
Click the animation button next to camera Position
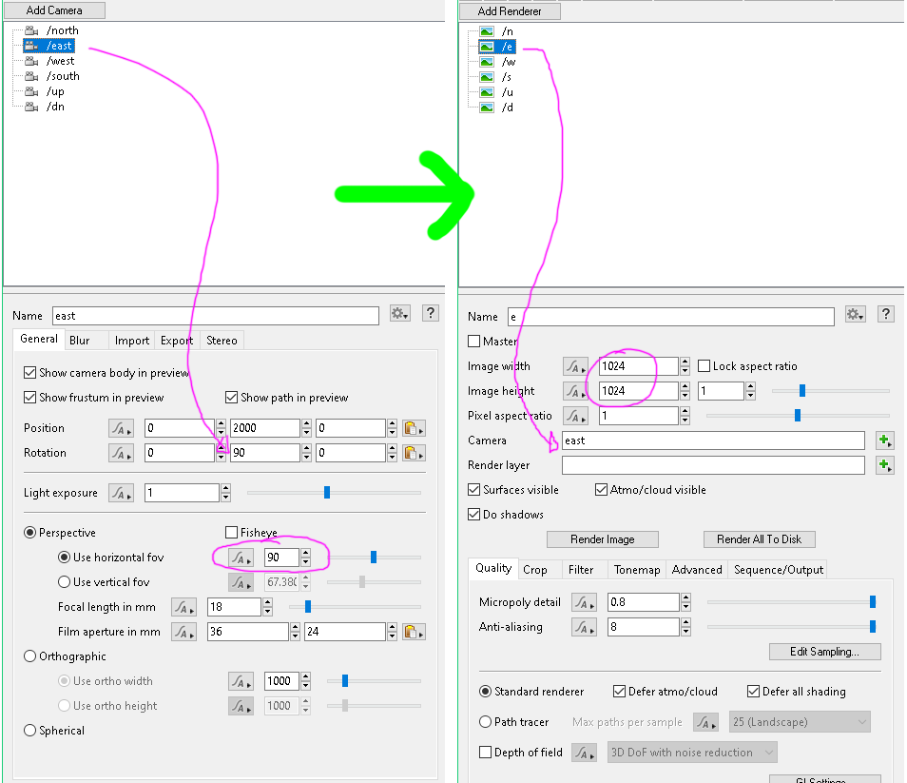[121, 428]
